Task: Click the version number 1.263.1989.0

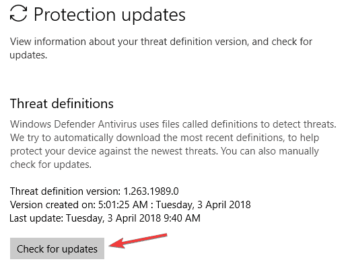Action: 151,191
